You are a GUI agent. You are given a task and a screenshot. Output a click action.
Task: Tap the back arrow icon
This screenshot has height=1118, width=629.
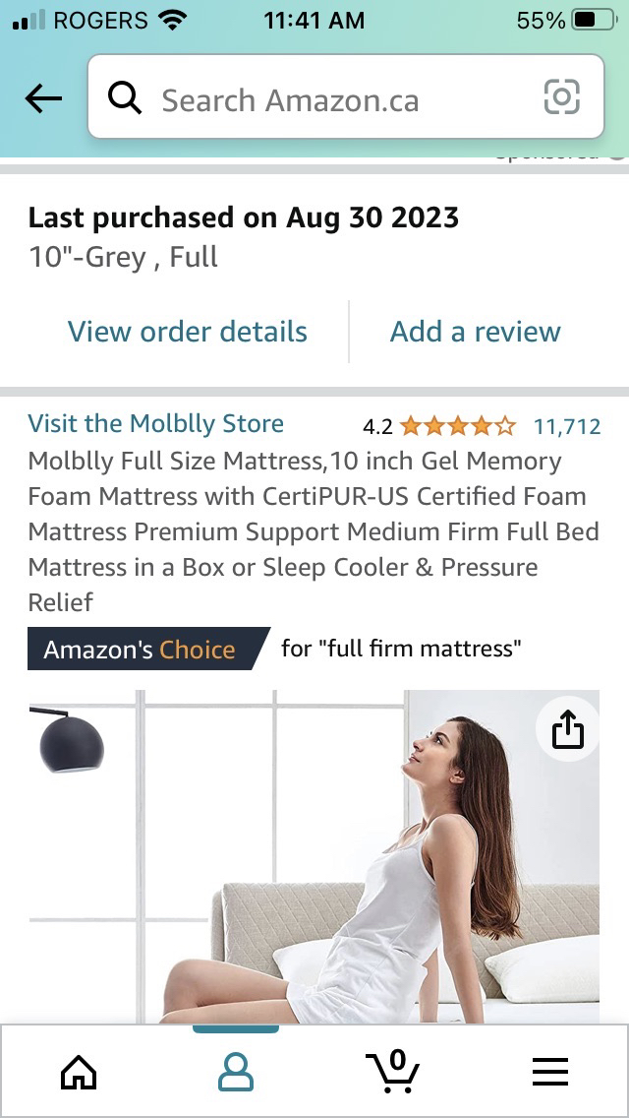tap(43, 99)
